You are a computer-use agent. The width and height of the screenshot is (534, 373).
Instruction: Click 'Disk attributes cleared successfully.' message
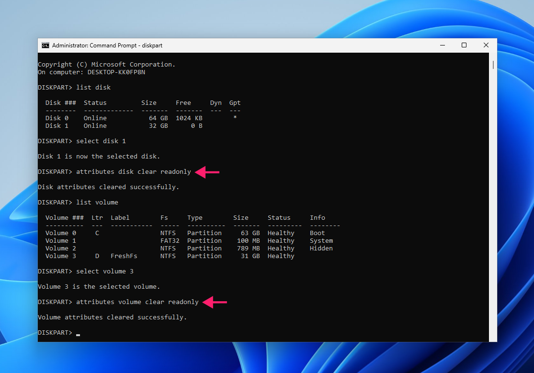(108, 187)
